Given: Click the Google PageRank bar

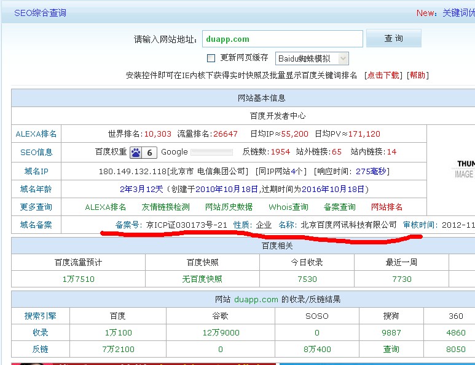Looking at the screenshot, I should tap(212, 152).
